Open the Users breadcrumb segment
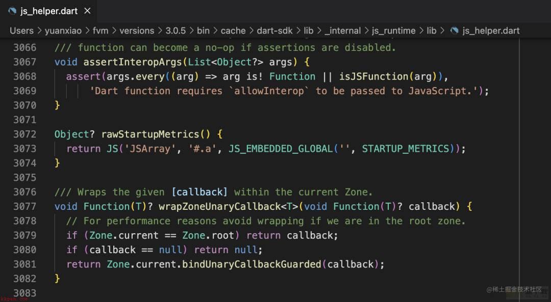Image resolution: width=551 pixels, height=302 pixels. click(x=22, y=31)
